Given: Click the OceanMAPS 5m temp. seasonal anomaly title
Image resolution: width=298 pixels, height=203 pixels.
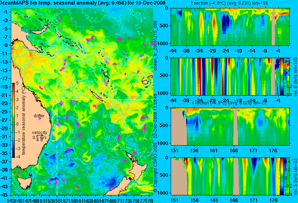Looking at the screenshot, I should tap(82, 3).
